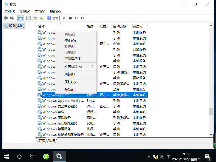This screenshot has height=162, width=216.
Task: Click the Stop Service toolbar icon
Action: [70, 18]
